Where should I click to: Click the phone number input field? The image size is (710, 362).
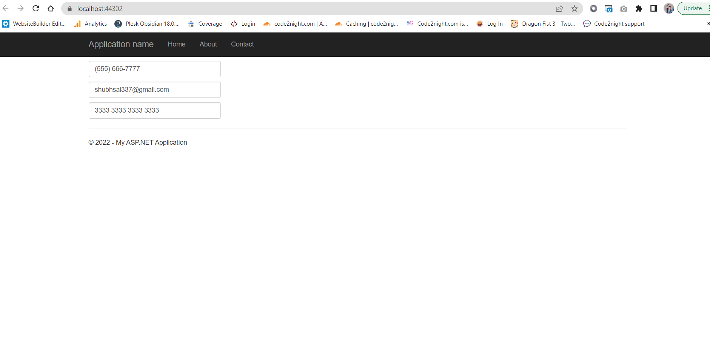[154, 69]
